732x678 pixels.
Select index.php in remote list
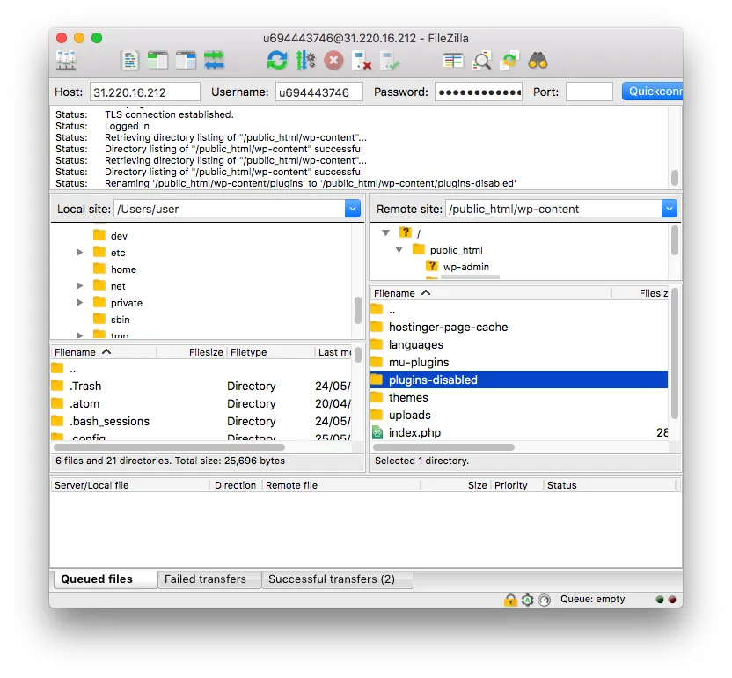pos(519,432)
